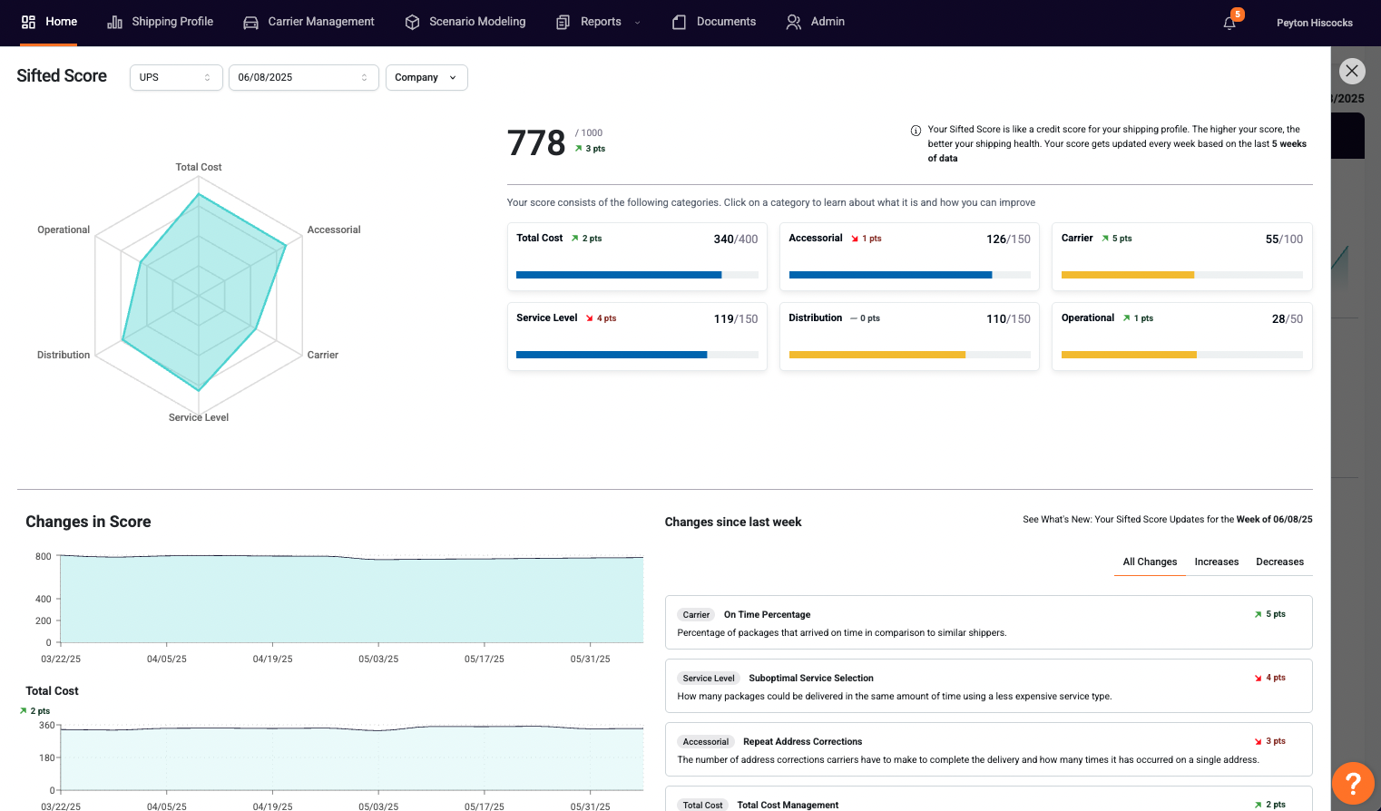
Task: Expand the Company dropdown
Action: [426, 78]
